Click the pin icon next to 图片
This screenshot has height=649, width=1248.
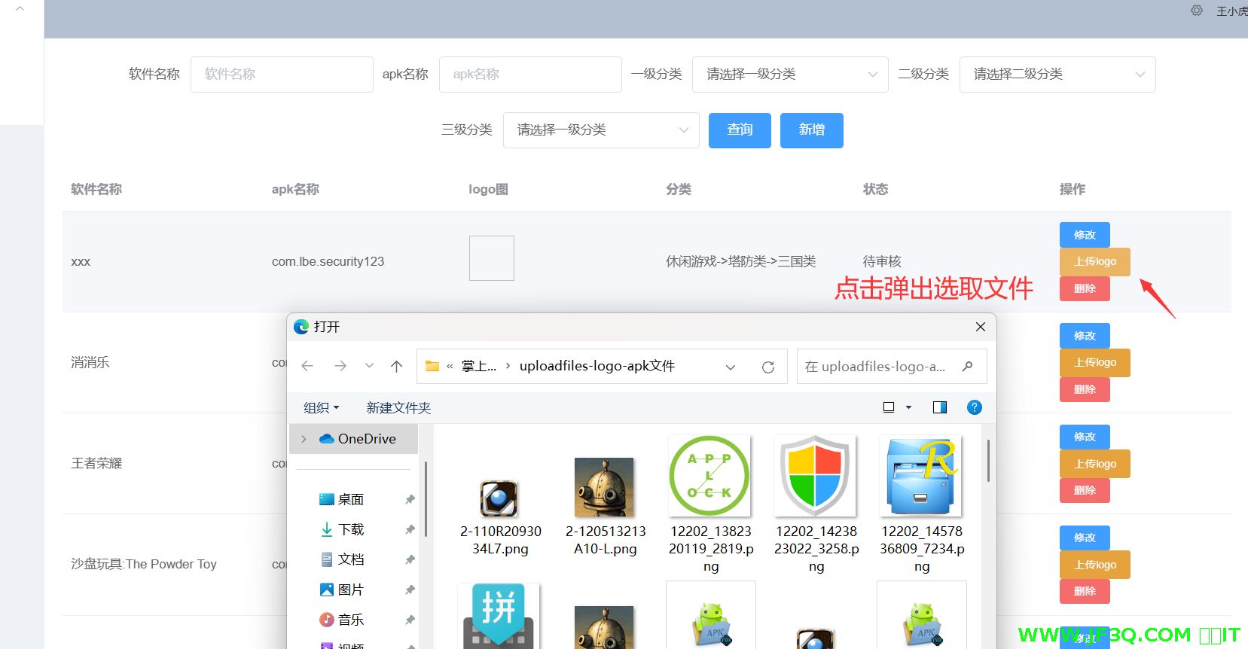(x=410, y=590)
